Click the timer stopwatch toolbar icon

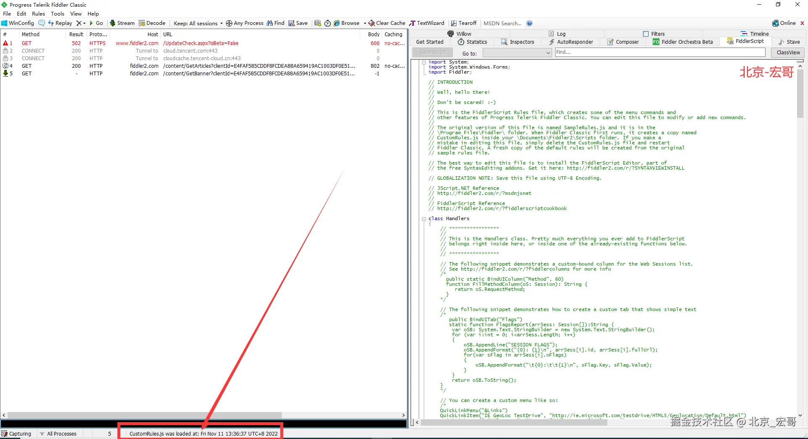click(x=327, y=23)
